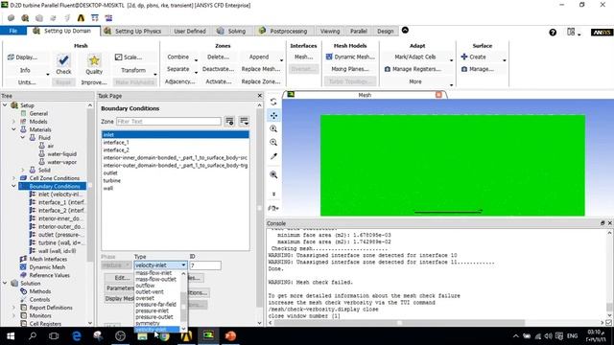Open PowerPoint from the taskbar
This screenshot has width=614, height=345.
click(230, 335)
